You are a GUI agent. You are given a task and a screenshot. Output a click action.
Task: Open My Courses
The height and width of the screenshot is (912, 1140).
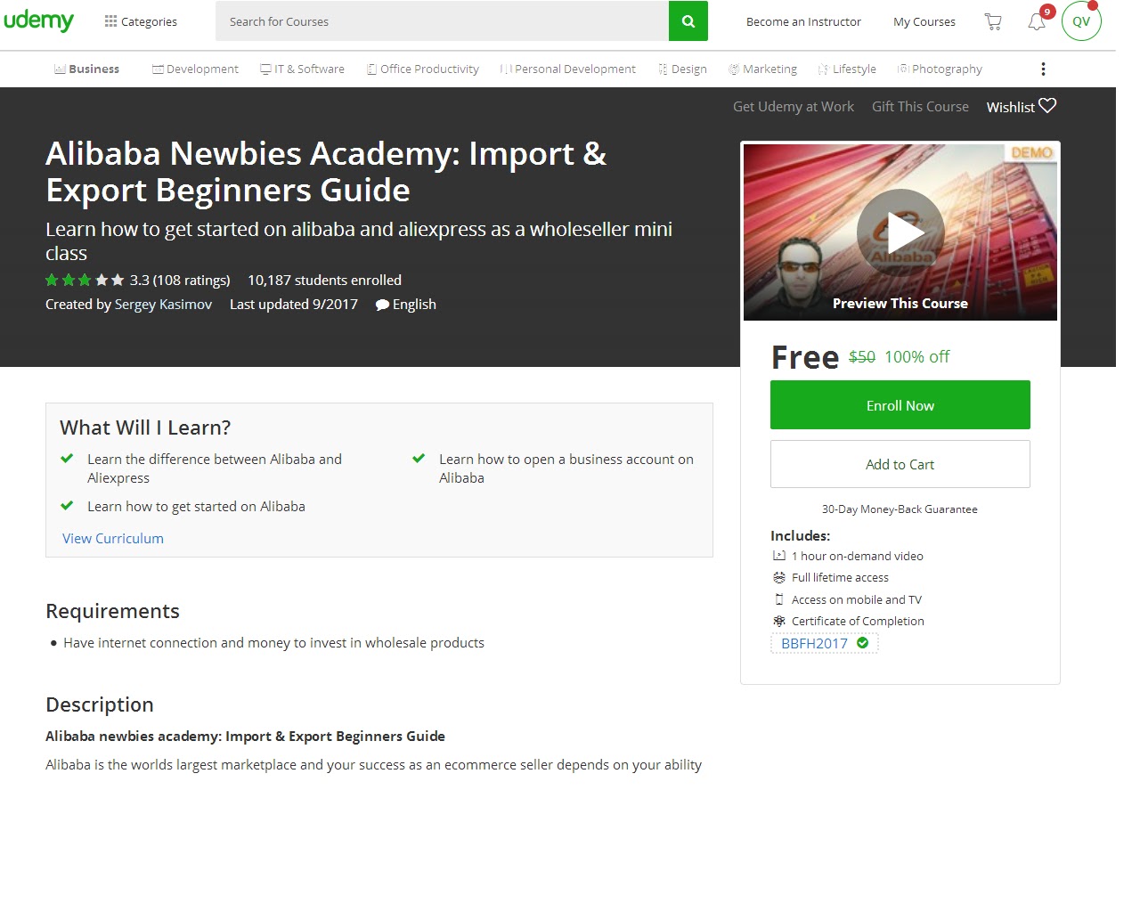pyautogui.click(x=924, y=21)
